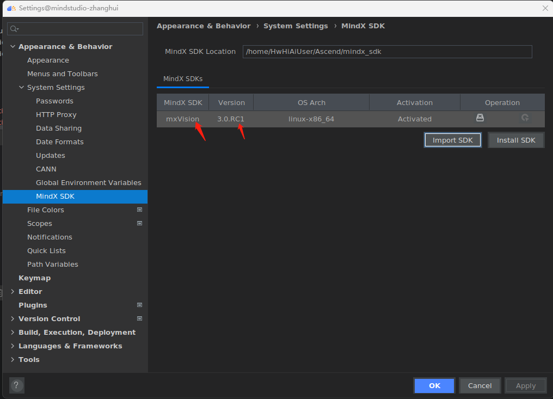
Task: Select Updates in System Settings
Action: (51, 156)
